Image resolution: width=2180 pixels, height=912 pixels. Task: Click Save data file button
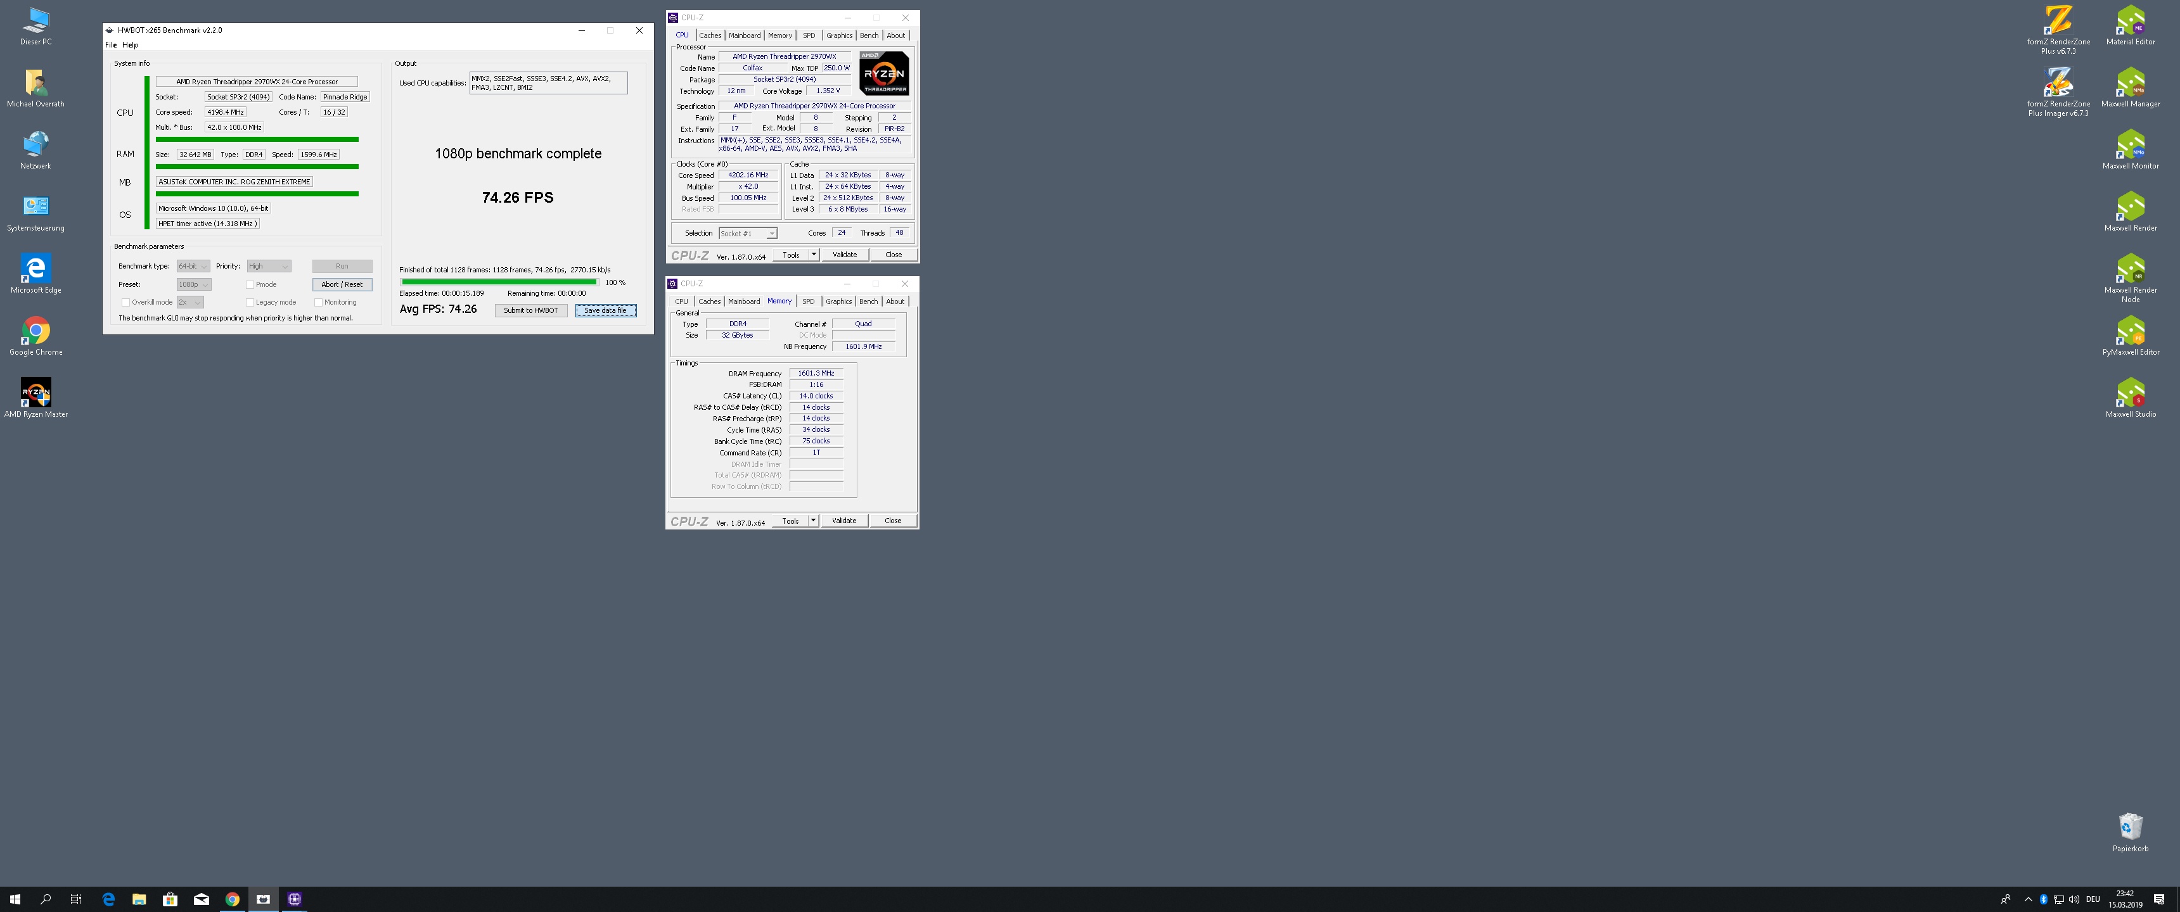coord(605,310)
